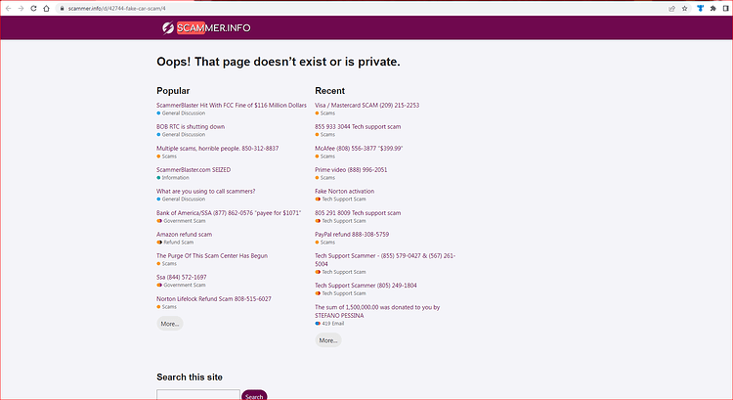
Task: Click 419 Email category tag
Action: tap(329, 324)
